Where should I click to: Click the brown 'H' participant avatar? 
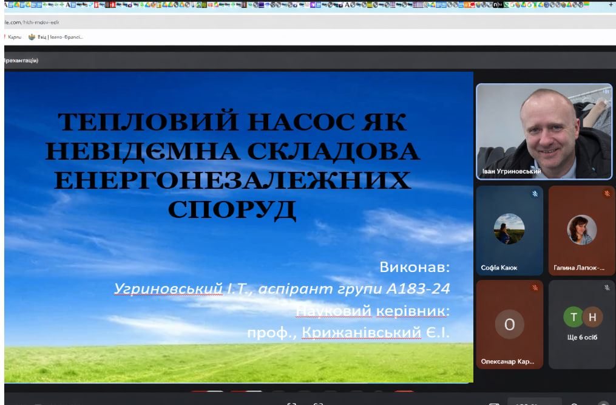click(592, 317)
